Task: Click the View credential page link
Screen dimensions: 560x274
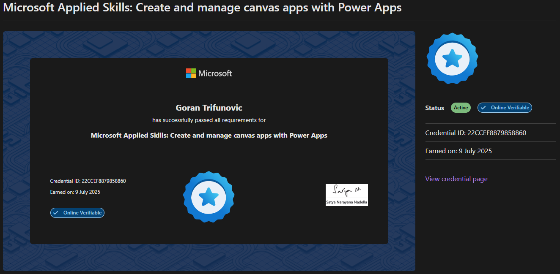Action: pyautogui.click(x=456, y=179)
